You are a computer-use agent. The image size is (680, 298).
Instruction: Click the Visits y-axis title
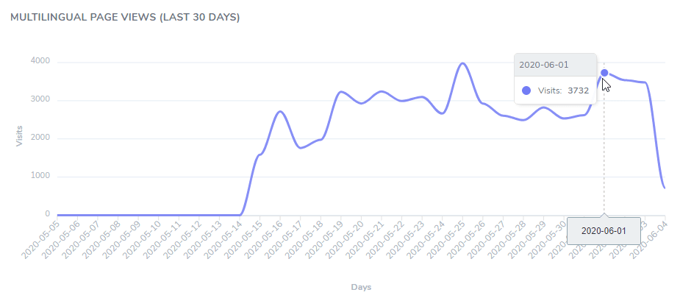(20, 135)
